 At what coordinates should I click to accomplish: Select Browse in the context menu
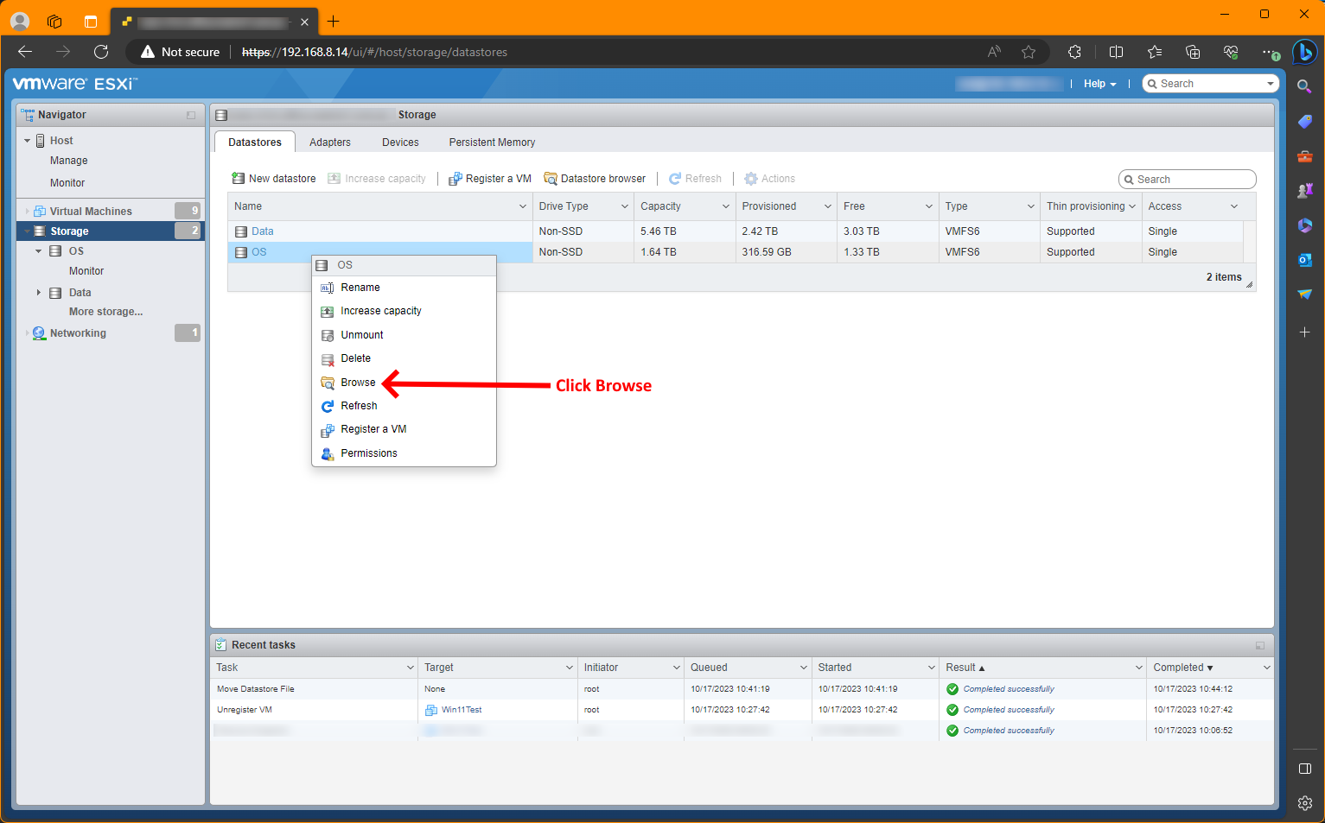358,383
